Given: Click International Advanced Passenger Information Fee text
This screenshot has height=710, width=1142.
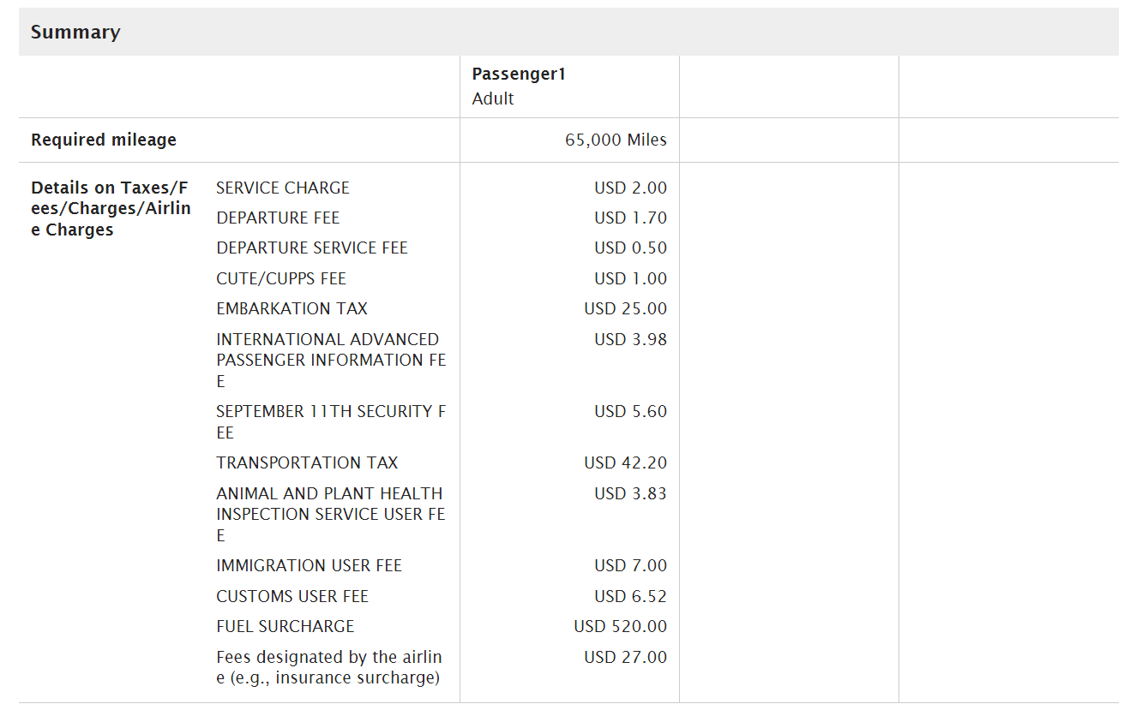Looking at the screenshot, I should [331, 360].
